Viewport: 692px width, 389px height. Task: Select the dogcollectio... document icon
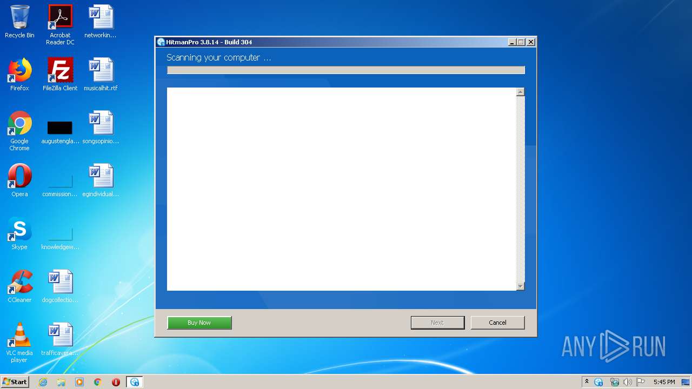(60, 286)
